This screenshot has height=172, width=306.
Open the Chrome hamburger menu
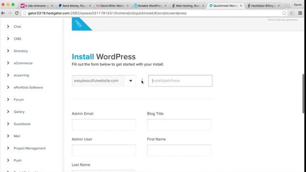300,13
